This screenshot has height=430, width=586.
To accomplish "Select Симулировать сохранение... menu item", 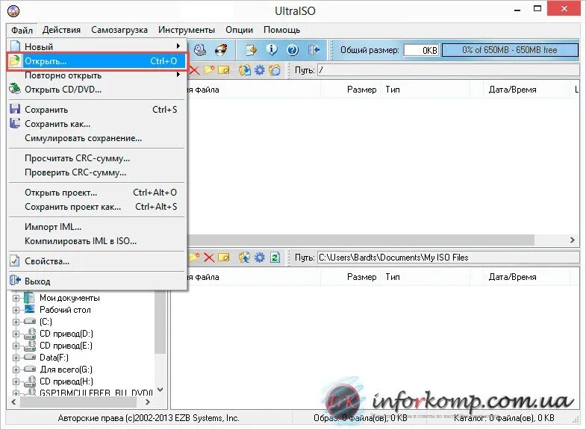I will pos(96,138).
